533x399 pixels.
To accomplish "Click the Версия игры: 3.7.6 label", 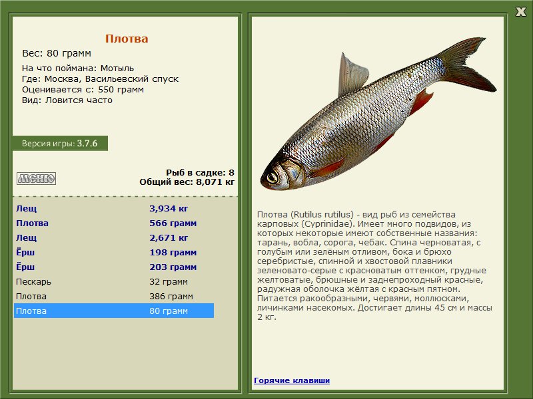I will tap(60, 143).
